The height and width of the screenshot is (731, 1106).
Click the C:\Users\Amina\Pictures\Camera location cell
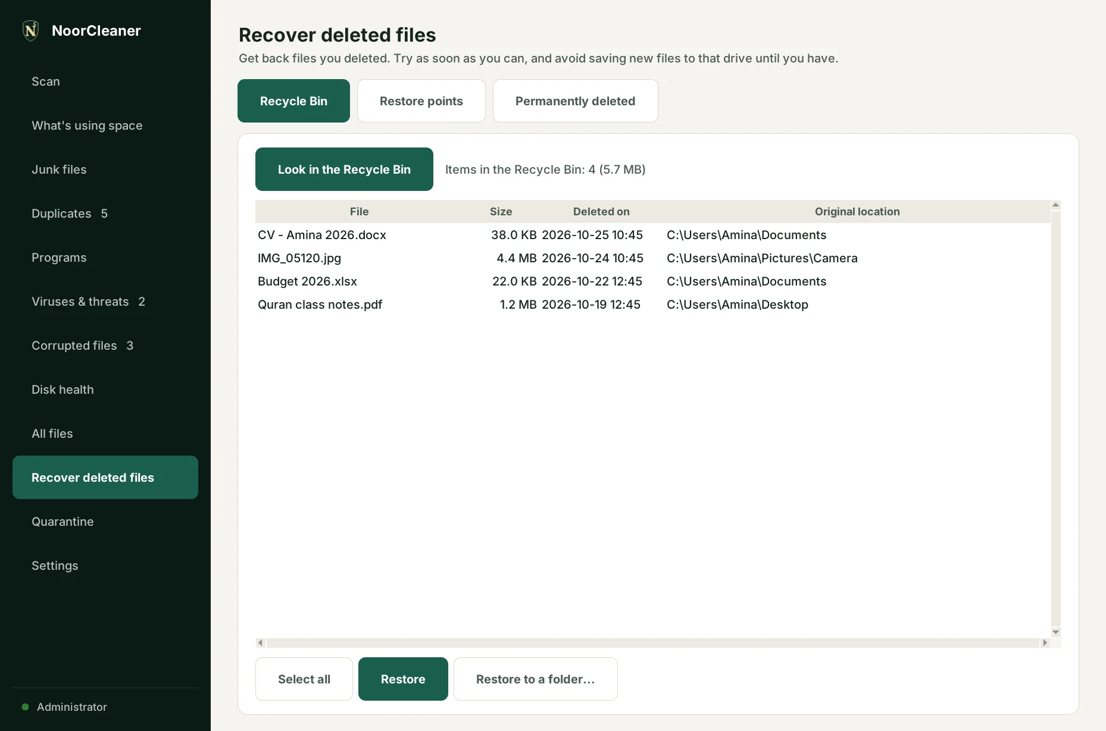(x=762, y=258)
